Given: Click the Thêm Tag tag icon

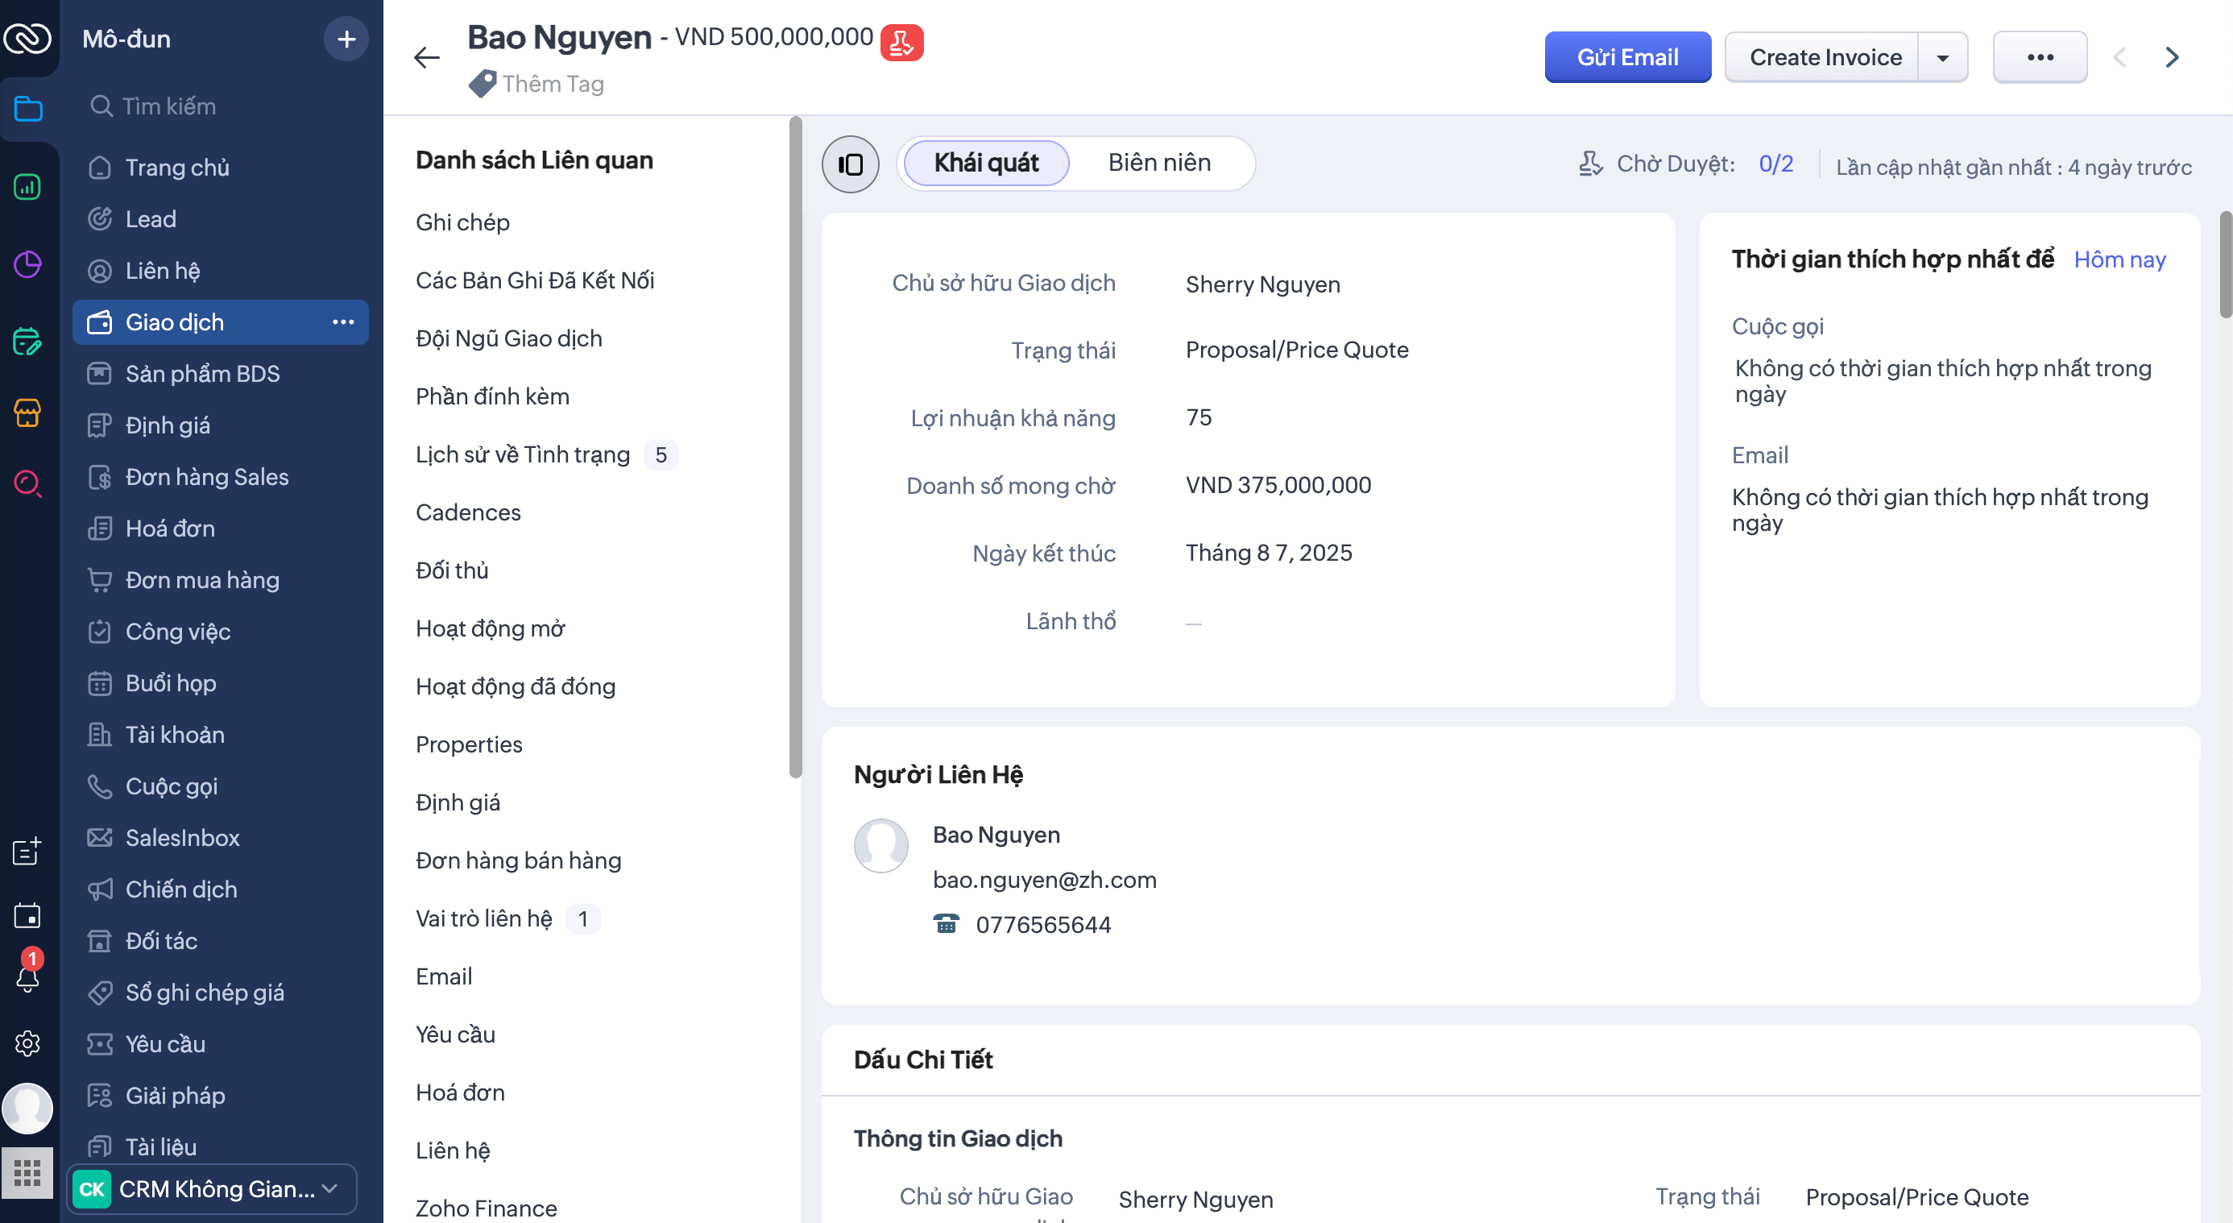Looking at the screenshot, I should coord(482,84).
